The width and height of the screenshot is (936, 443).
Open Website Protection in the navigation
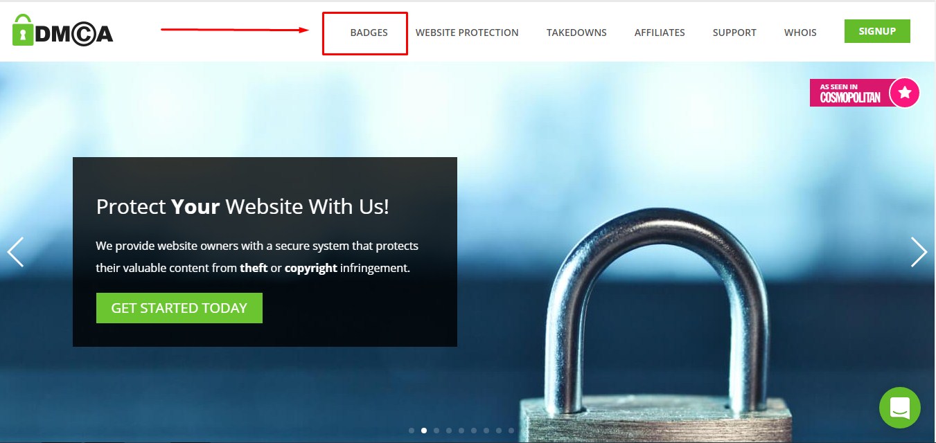tap(467, 33)
